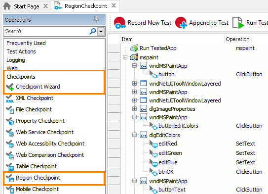Image resolution: width=268 pixels, height=194 pixels.
Task: Click the Item column header
Action: point(127,39)
